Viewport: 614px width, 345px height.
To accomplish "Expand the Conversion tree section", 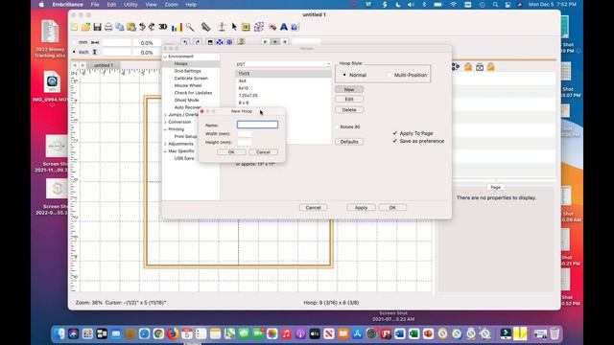I will pos(165,122).
